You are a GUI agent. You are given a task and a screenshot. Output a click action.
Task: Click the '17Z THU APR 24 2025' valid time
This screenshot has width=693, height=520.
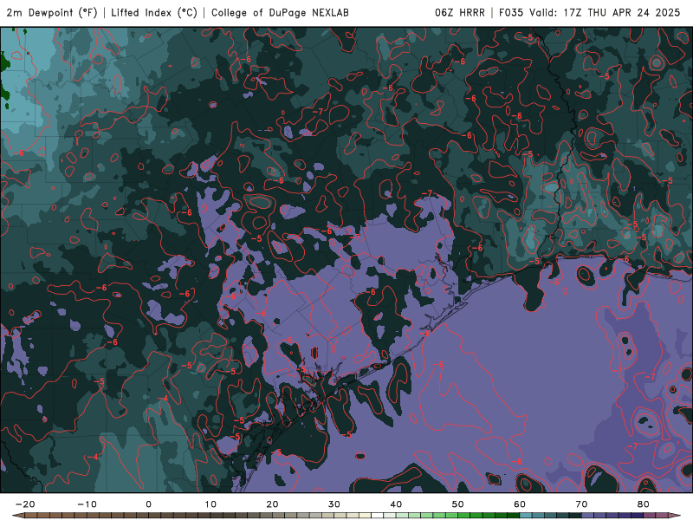pyautogui.click(x=621, y=13)
